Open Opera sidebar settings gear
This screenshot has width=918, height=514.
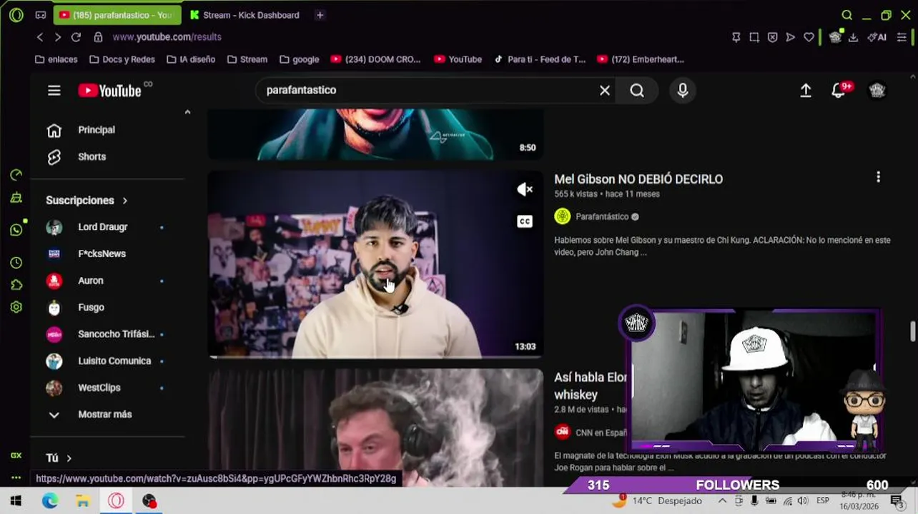click(x=16, y=307)
